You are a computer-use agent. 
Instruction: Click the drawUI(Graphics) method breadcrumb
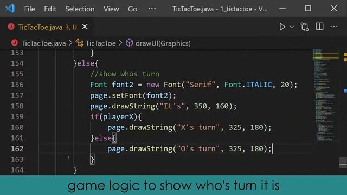click(163, 43)
